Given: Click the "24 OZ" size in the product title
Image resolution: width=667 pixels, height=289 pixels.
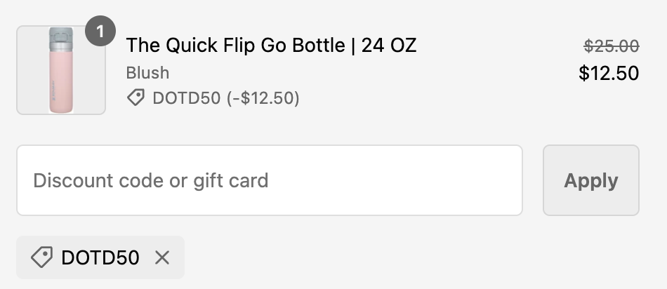Looking at the screenshot, I should (389, 46).
